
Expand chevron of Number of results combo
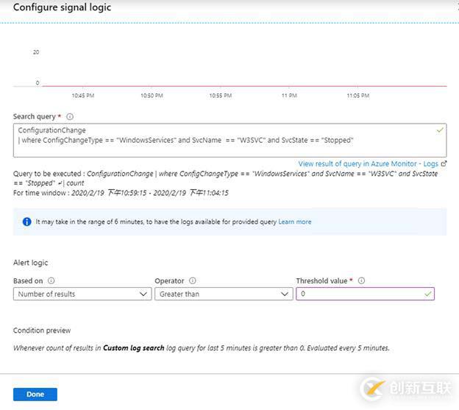tap(143, 294)
